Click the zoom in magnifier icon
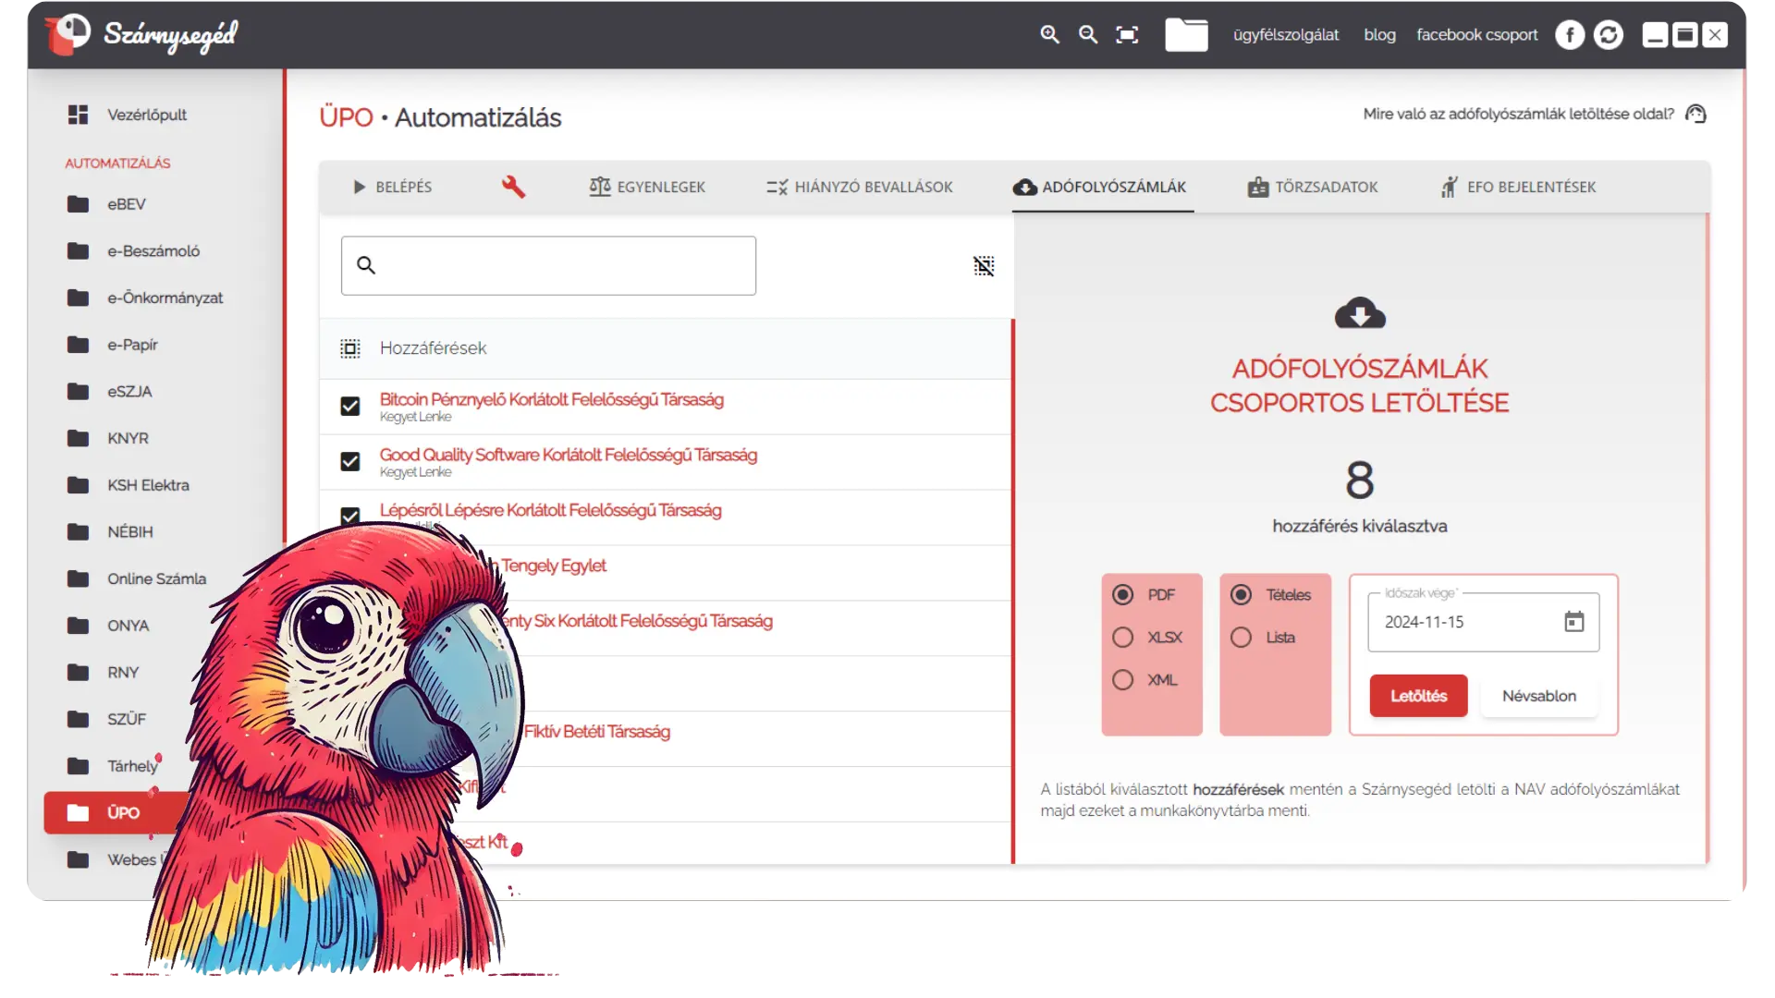Viewport: 1775px width, 998px height. tap(1049, 34)
